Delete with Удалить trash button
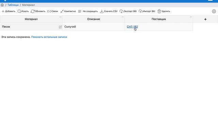 pyautogui.click(x=163, y=11)
